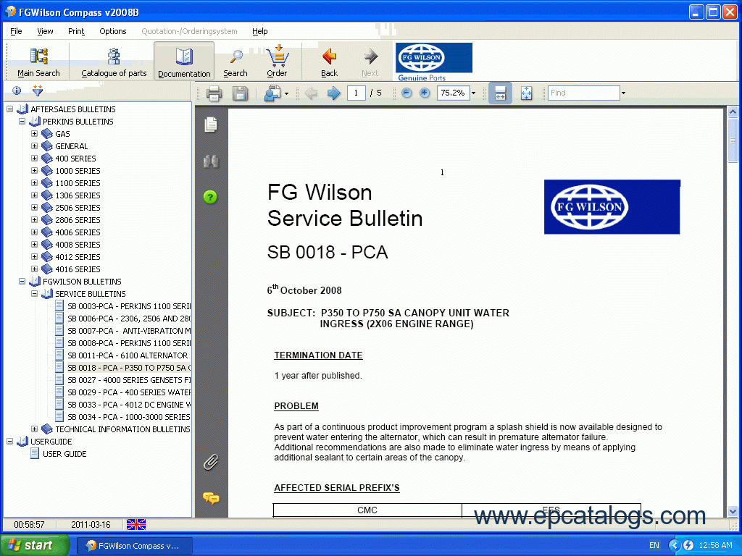Open the Catalogue of parts
Viewport: 742px width, 556px height.
(114, 62)
